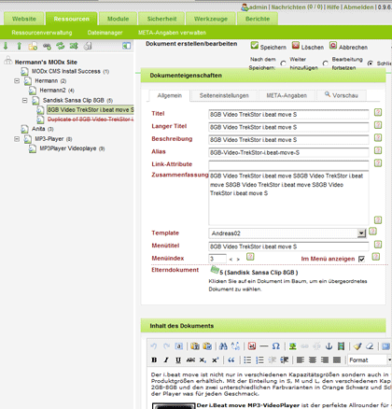392x409 pixels.
Task: Select the Weiter hinzufügen radio option
Action: coord(283,63)
